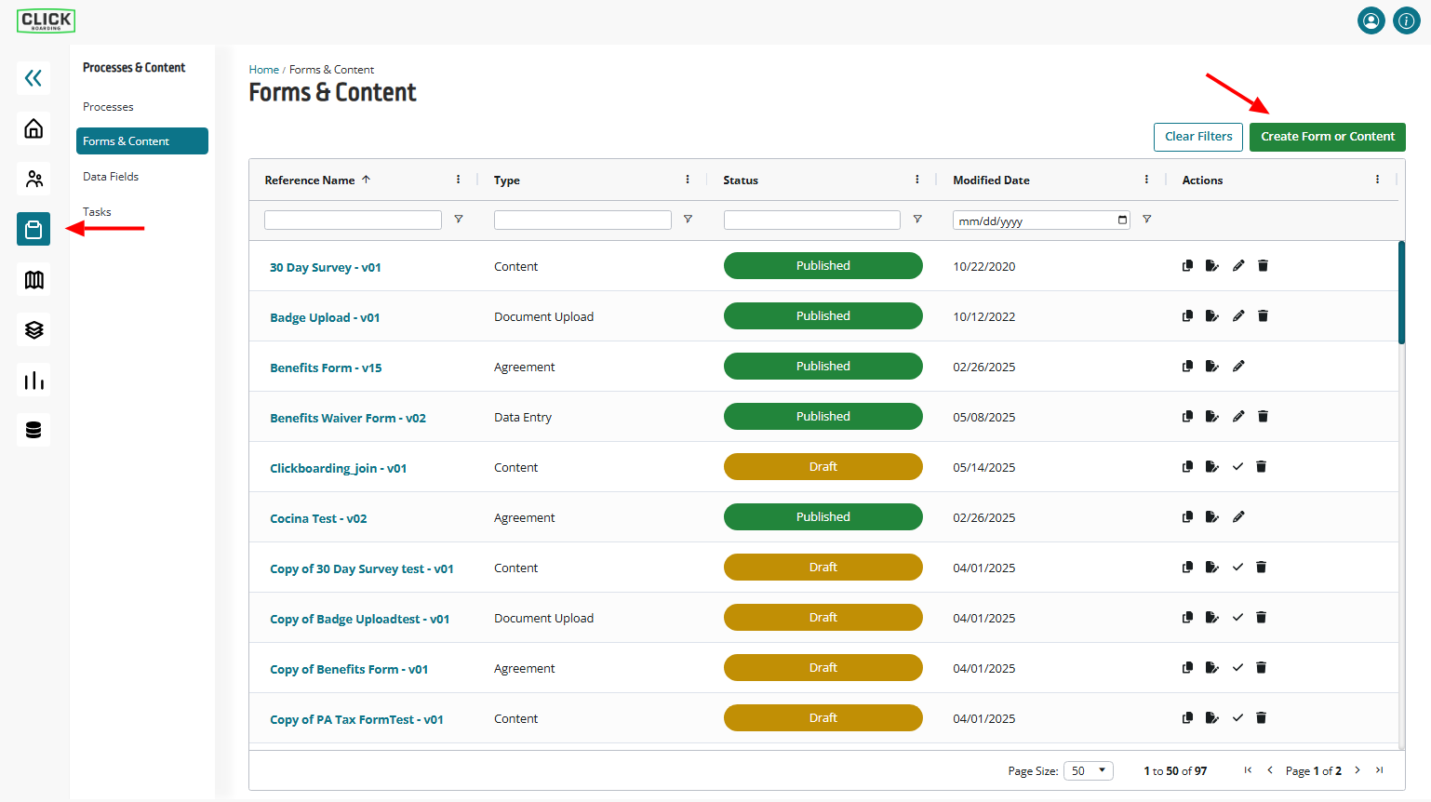The width and height of the screenshot is (1431, 802).
Task: Open Actions column three-dot menu
Action: point(1377,180)
